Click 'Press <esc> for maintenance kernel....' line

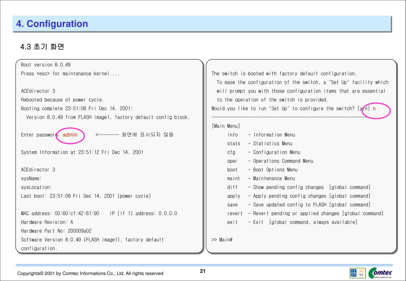[70, 73]
